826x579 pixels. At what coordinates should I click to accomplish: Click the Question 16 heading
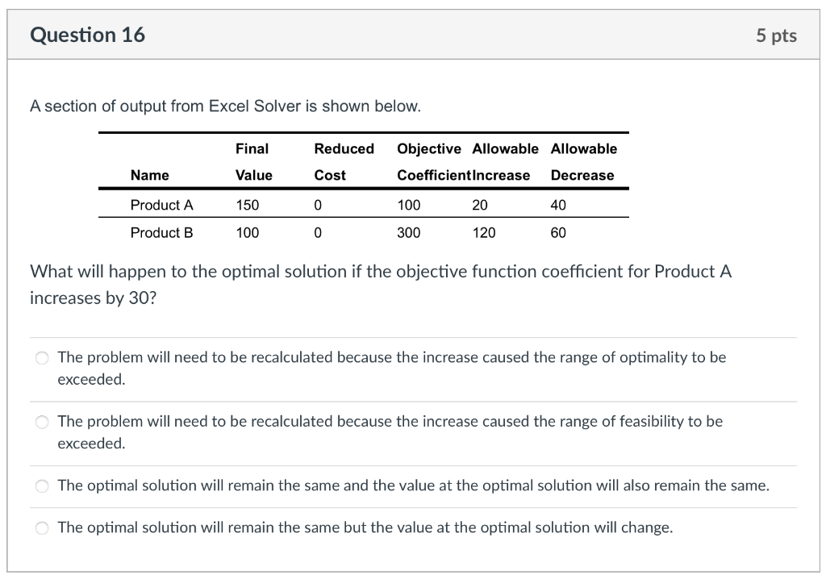pyautogui.click(x=87, y=35)
